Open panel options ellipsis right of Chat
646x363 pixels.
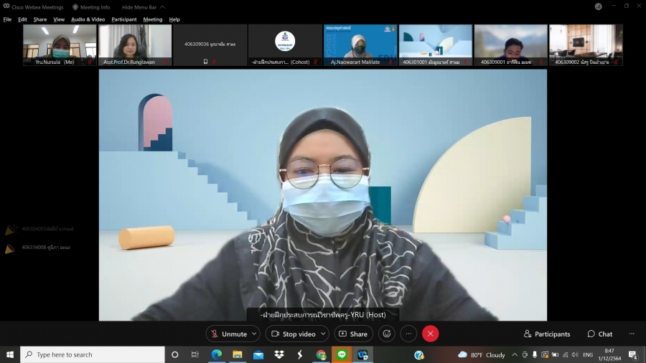point(632,334)
